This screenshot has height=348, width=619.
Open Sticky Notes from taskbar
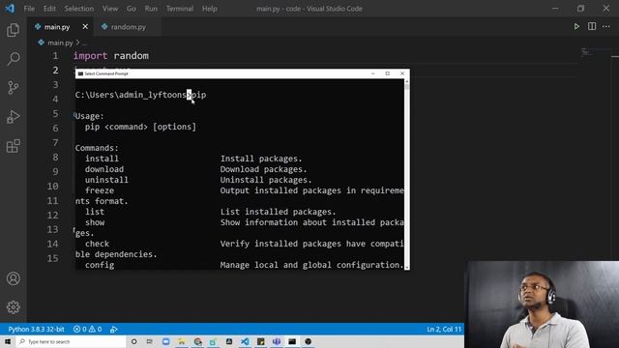pyautogui.click(x=260, y=341)
